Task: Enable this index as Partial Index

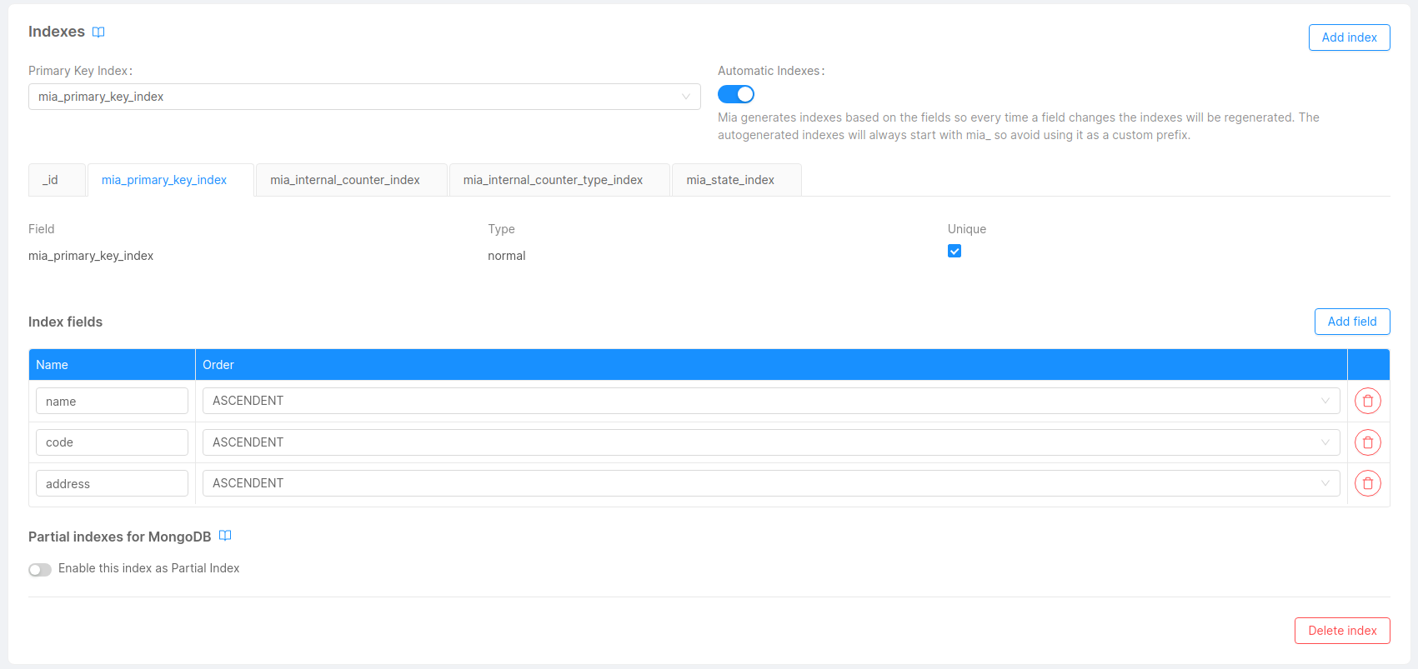Action: coord(40,569)
